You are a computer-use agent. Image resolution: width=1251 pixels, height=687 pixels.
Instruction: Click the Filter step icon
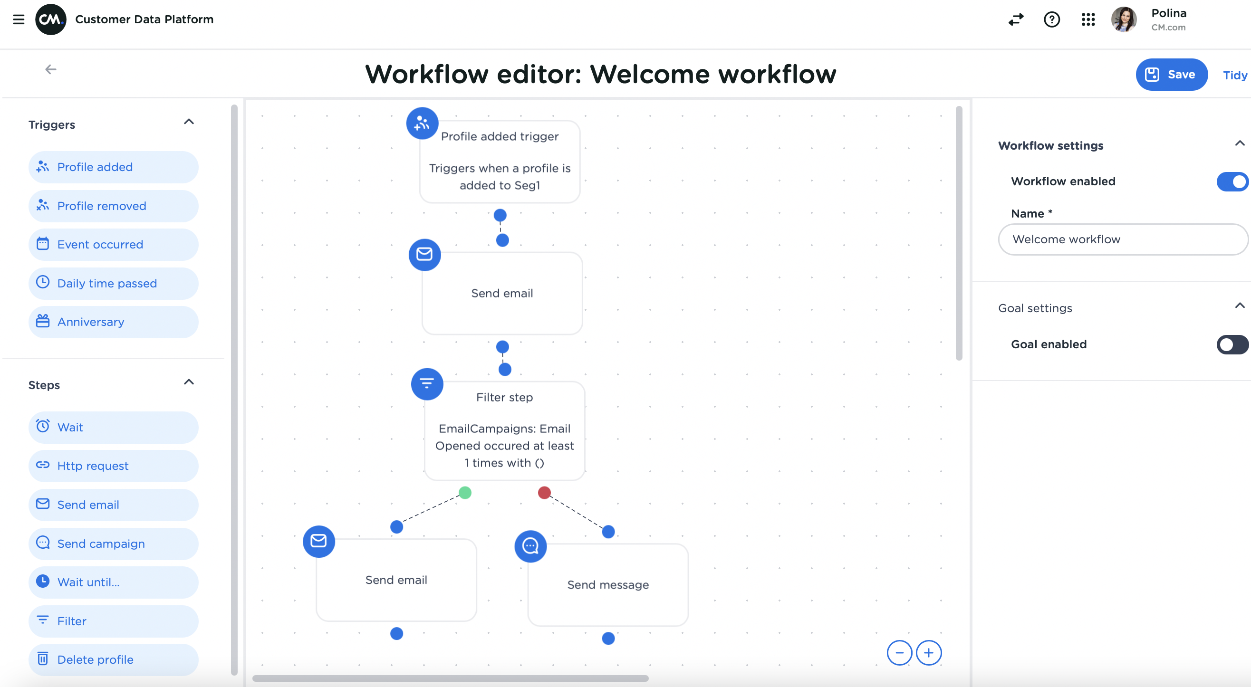tap(427, 382)
